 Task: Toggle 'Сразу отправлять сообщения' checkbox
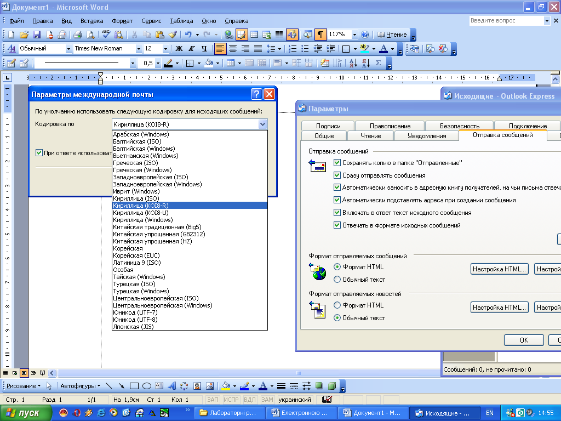click(337, 175)
